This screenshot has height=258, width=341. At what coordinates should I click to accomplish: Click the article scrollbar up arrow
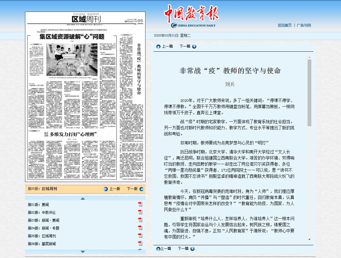[x=309, y=57]
